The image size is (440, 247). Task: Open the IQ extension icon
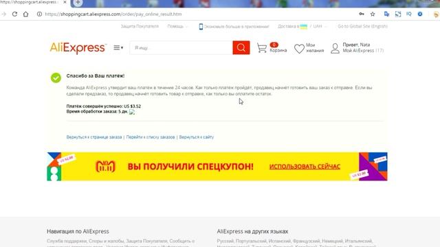[x=409, y=14]
